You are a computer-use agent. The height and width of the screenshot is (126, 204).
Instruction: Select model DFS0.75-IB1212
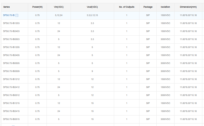point(11,79)
